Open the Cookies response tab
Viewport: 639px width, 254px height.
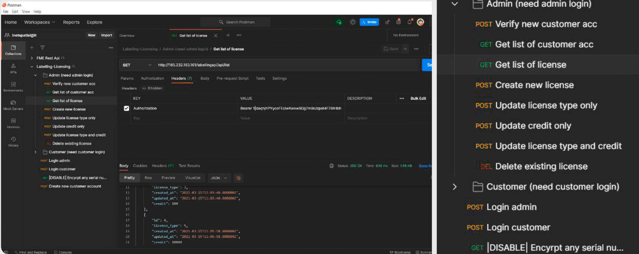pyautogui.click(x=140, y=166)
